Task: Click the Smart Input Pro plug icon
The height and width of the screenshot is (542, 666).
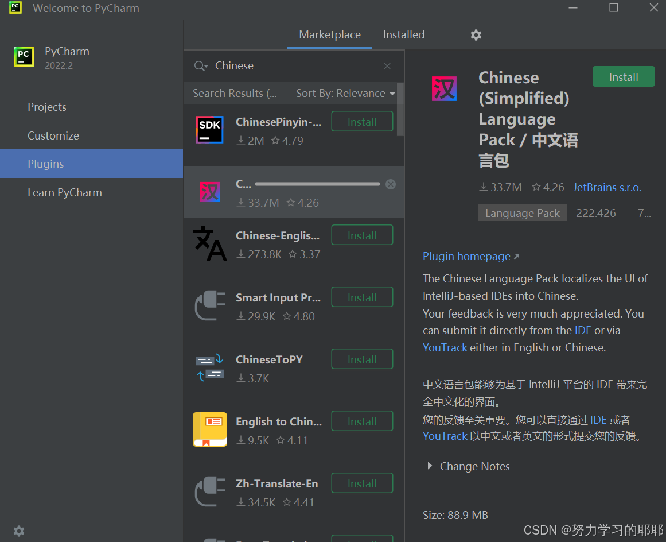Action: pos(209,305)
